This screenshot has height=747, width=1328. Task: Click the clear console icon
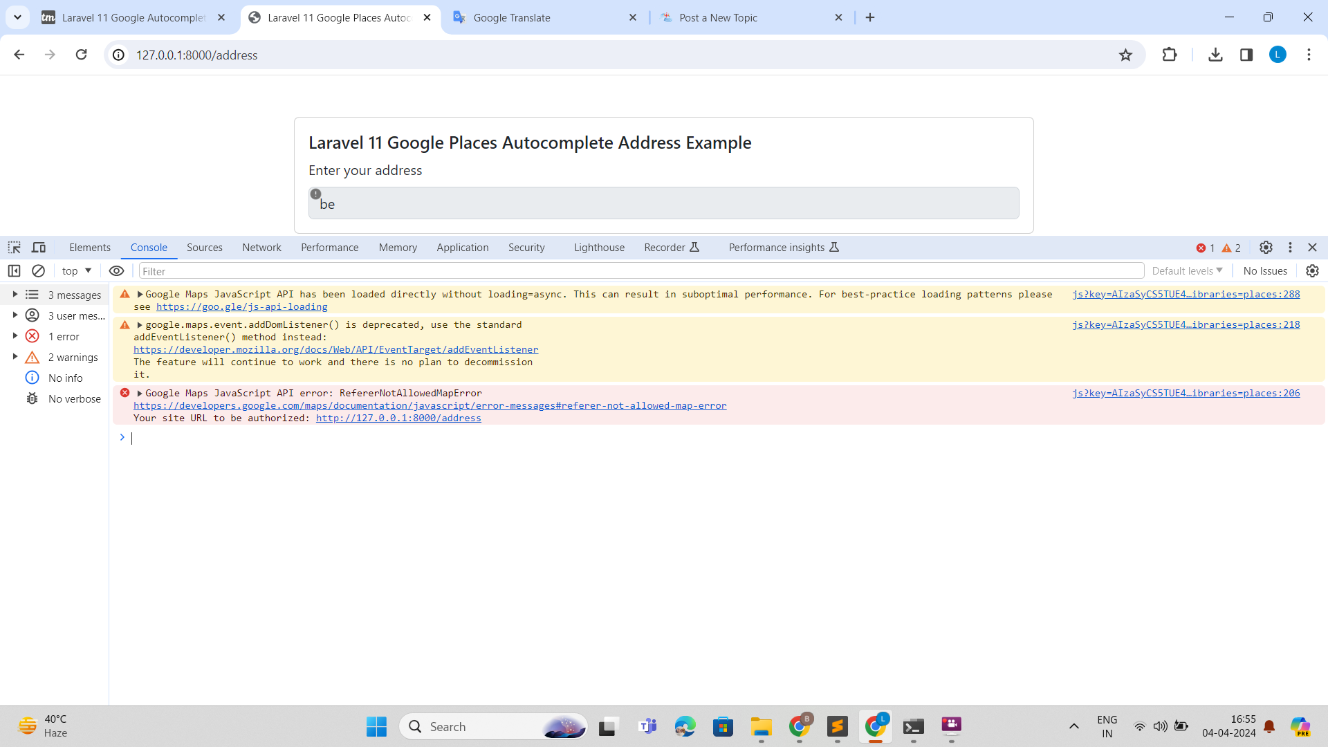[x=38, y=270]
